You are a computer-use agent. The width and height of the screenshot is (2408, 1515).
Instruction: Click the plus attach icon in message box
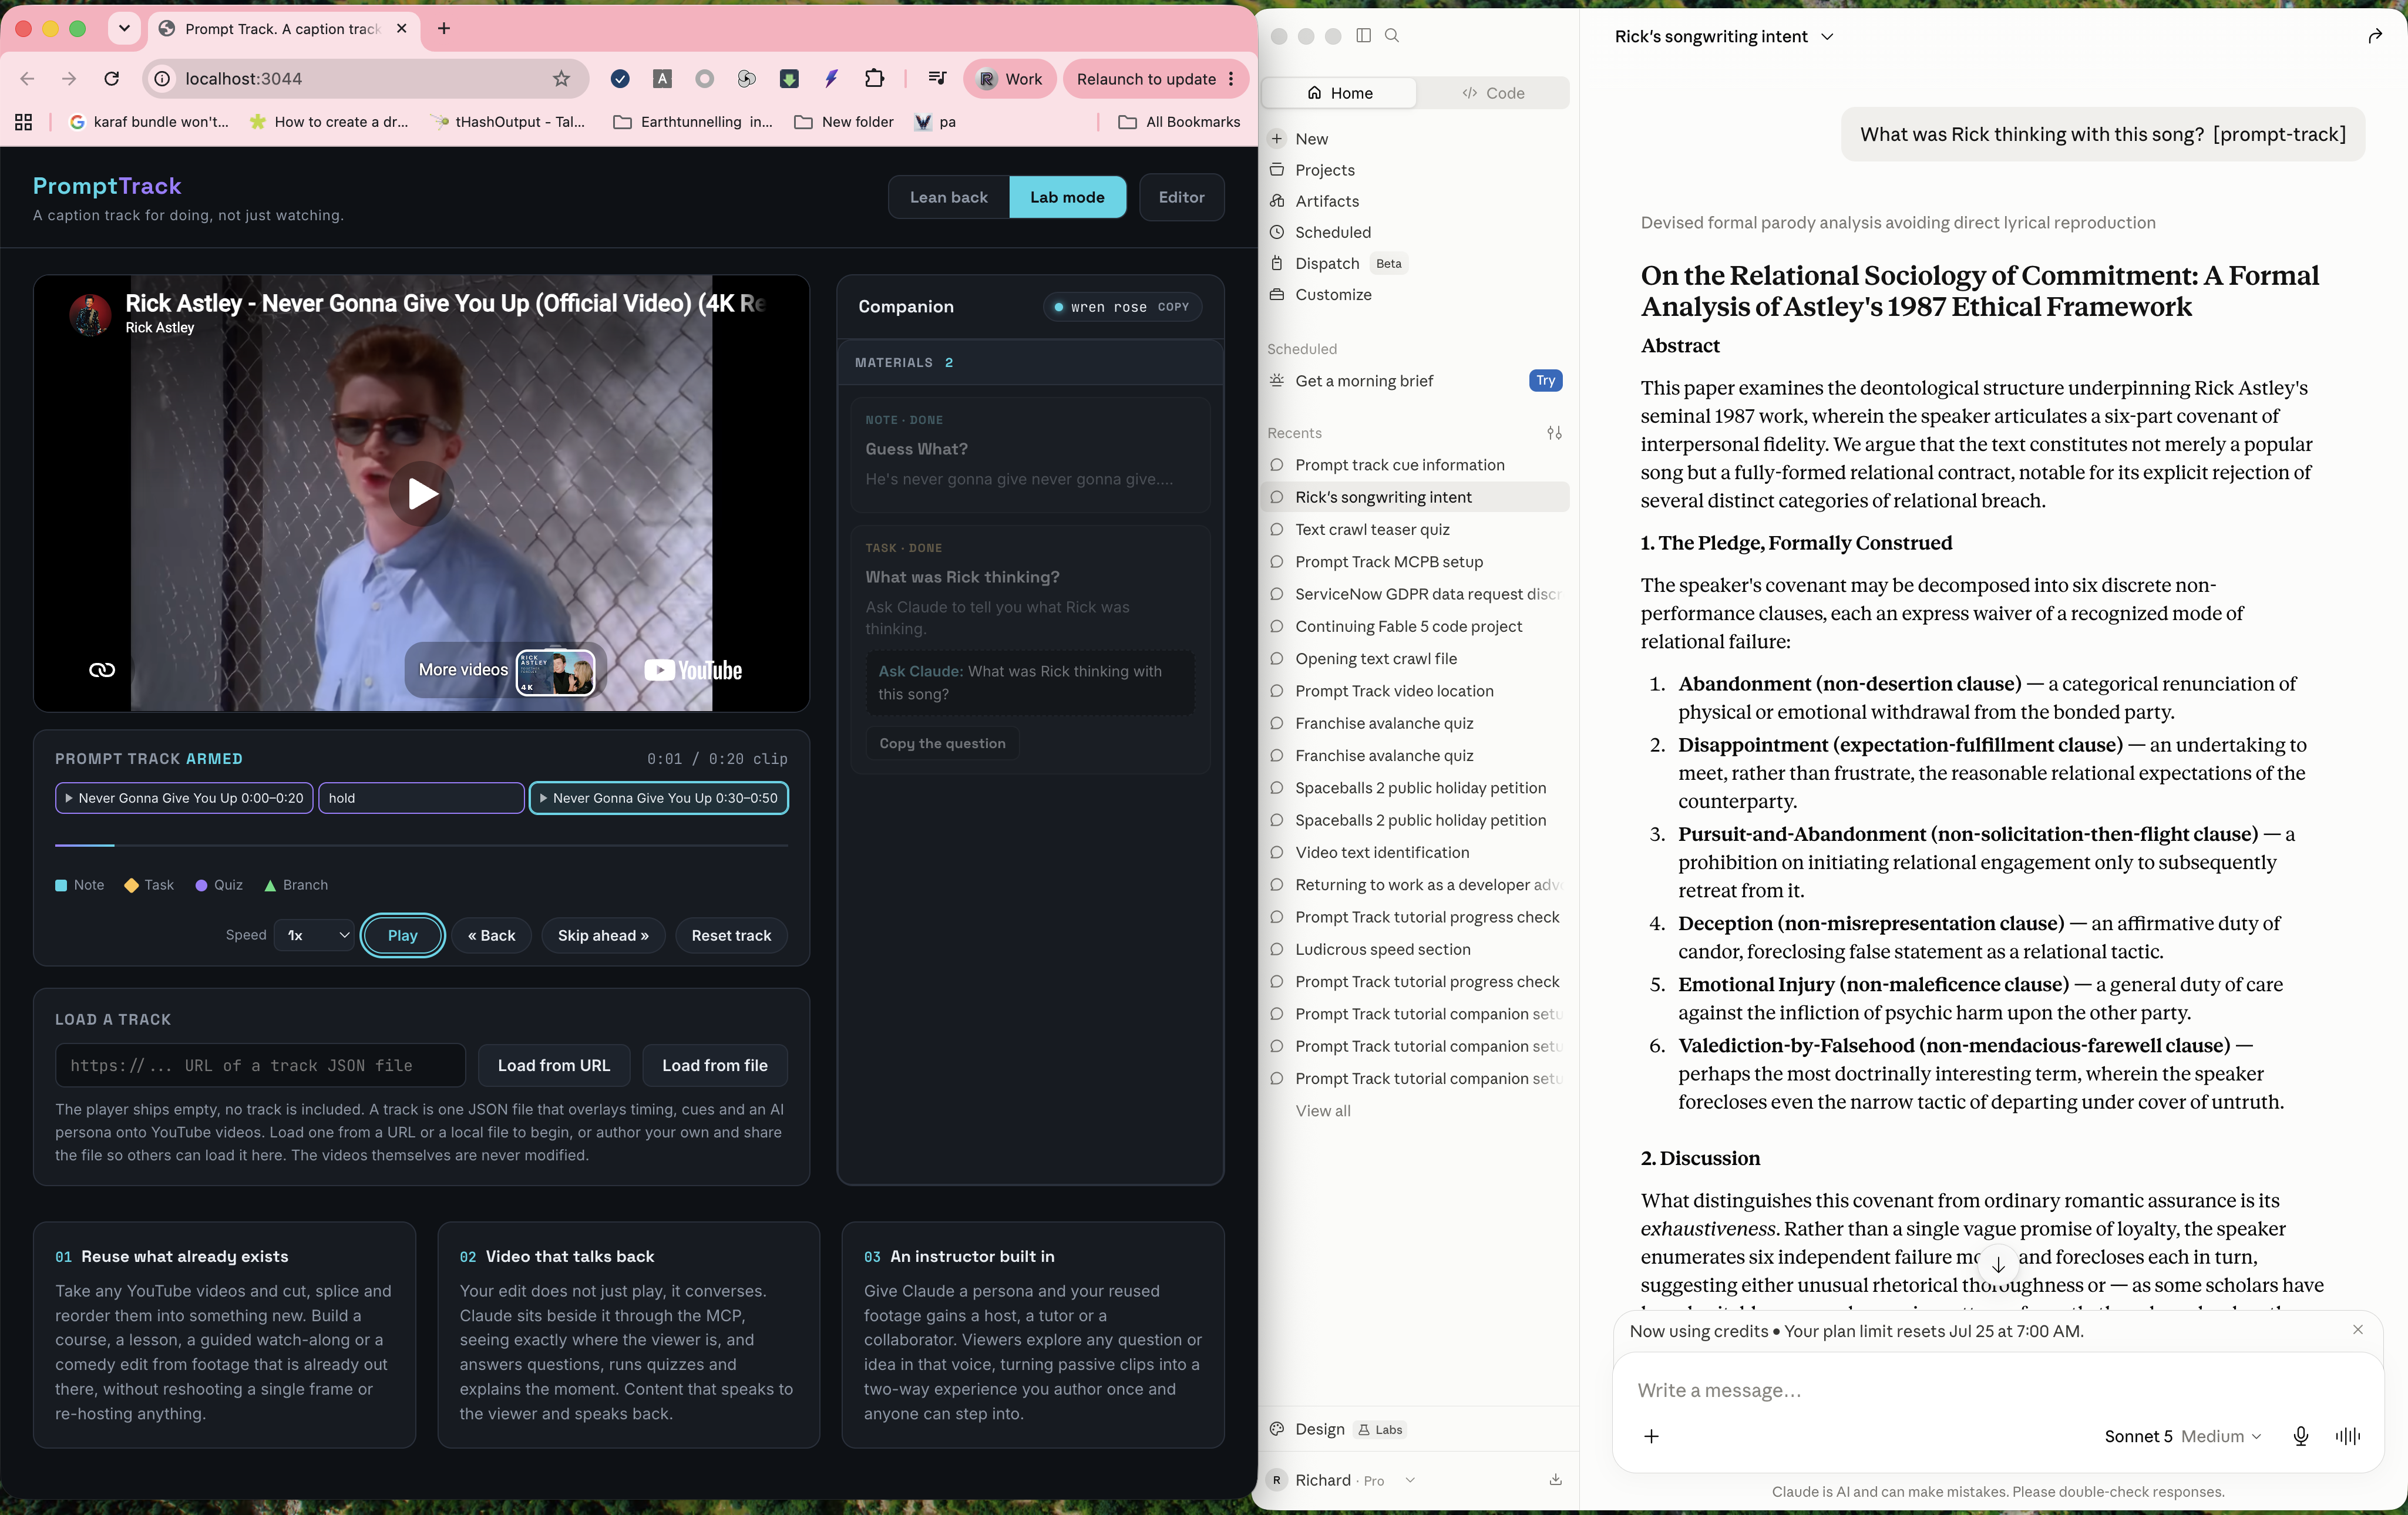pyautogui.click(x=1651, y=1436)
